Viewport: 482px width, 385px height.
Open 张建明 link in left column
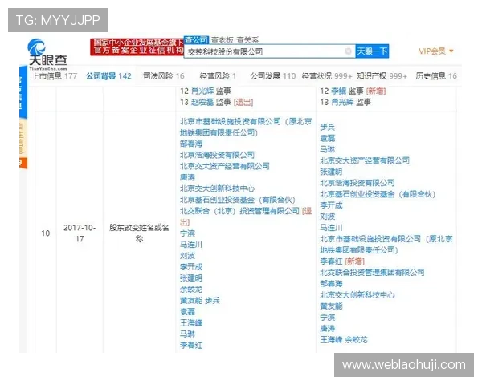point(191,278)
